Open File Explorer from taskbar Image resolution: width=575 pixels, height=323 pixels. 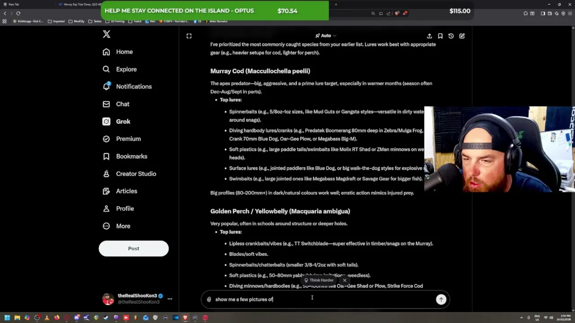pyautogui.click(x=17, y=318)
